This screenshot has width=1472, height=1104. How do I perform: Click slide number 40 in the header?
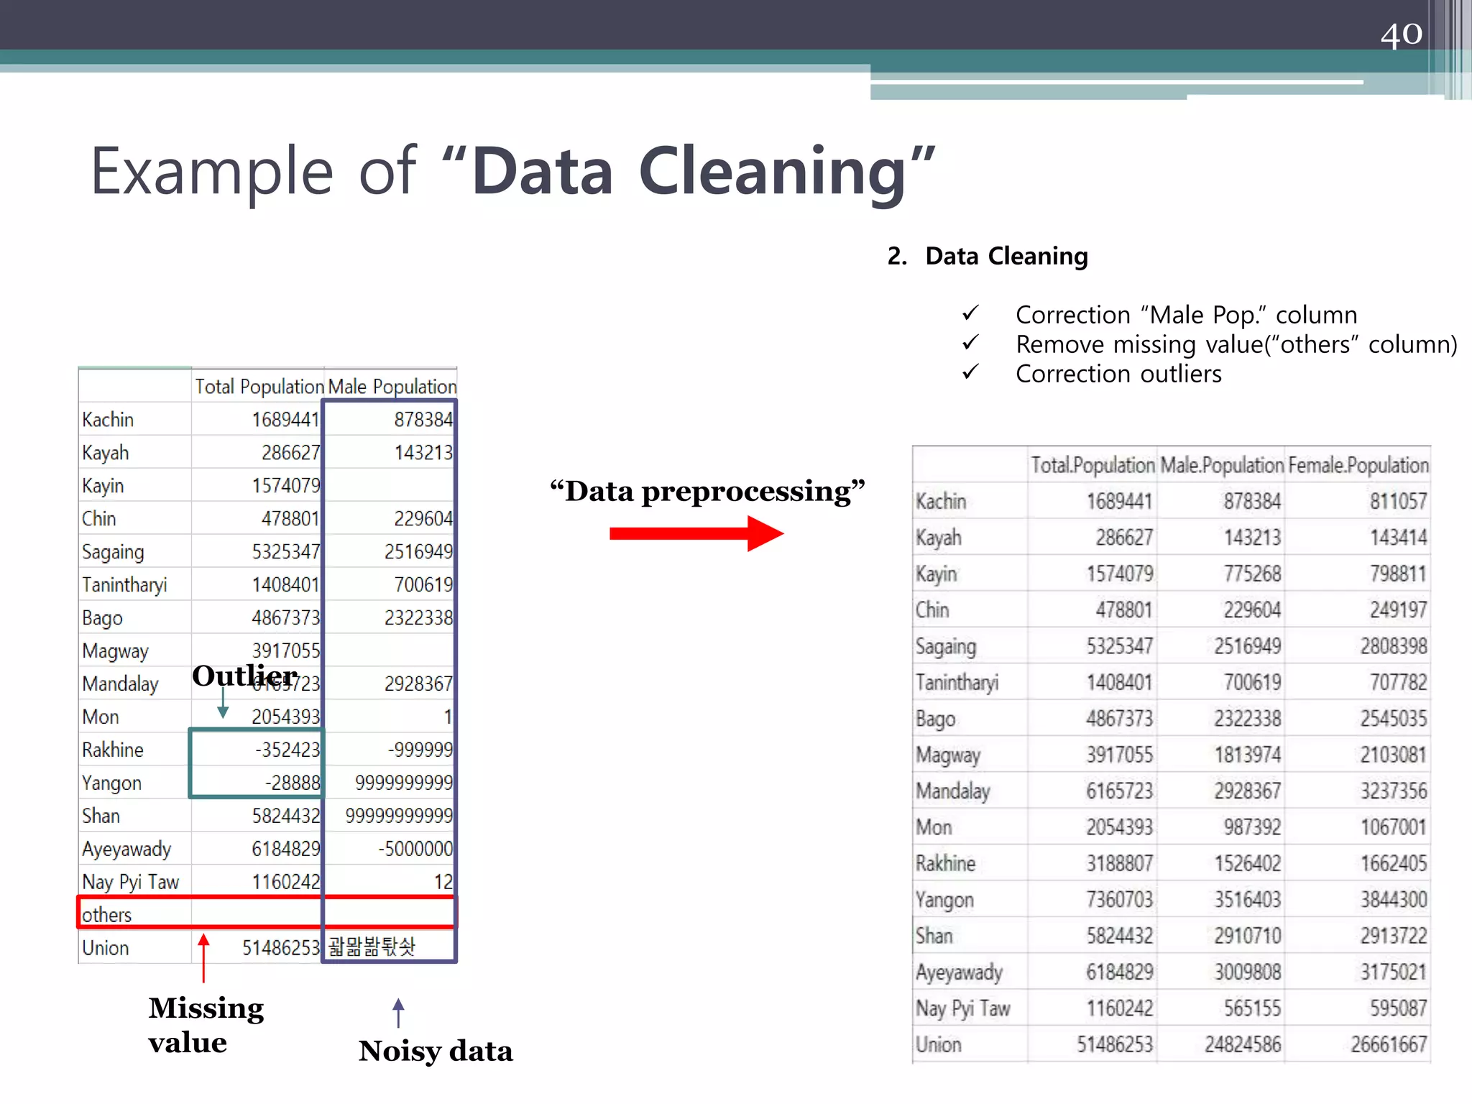pyautogui.click(x=1401, y=34)
